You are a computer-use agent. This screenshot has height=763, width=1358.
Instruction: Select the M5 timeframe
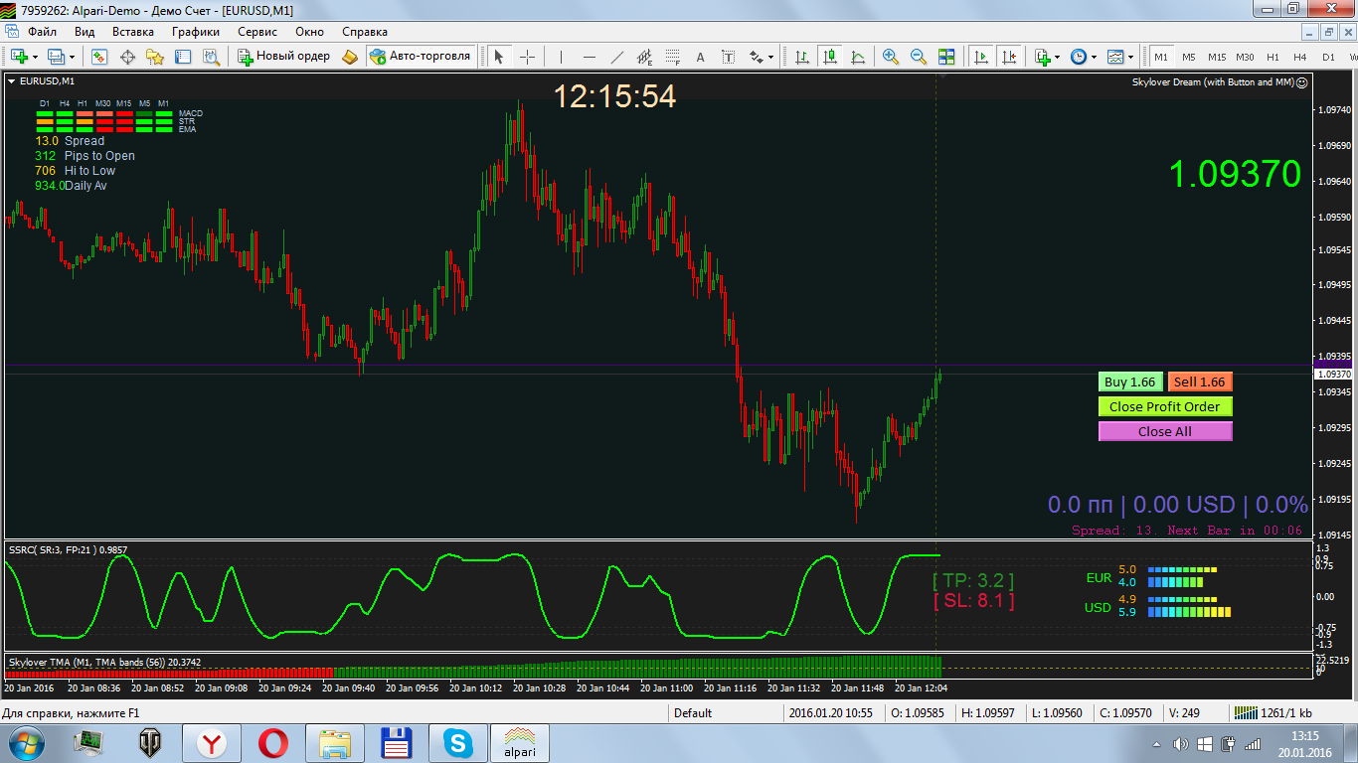pyautogui.click(x=1189, y=57)
